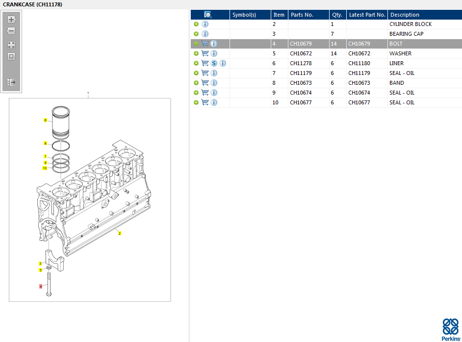Viewport: 462px width, 342px height.
Task: Click the Perkins logo
Action: tap(450, 329)
